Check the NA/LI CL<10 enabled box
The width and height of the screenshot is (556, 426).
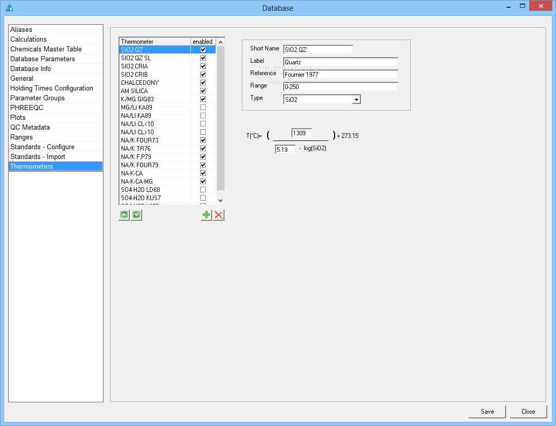click(203, 123)
